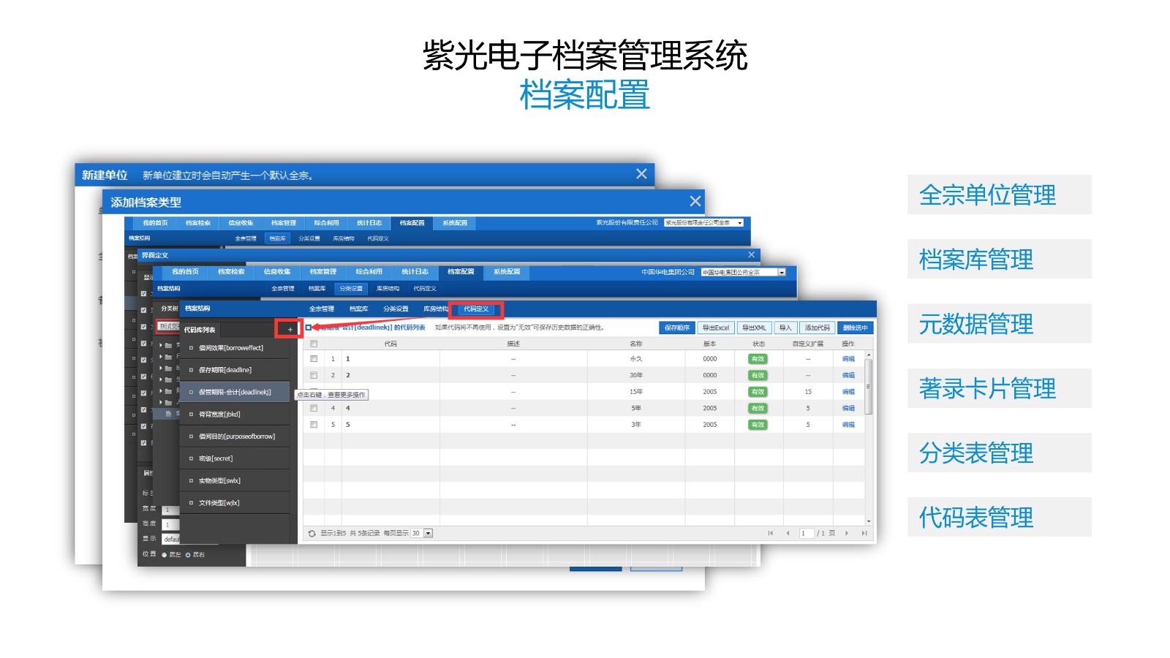
Task: Tick the checkbox of code row 5
Action: coord(314,425)
